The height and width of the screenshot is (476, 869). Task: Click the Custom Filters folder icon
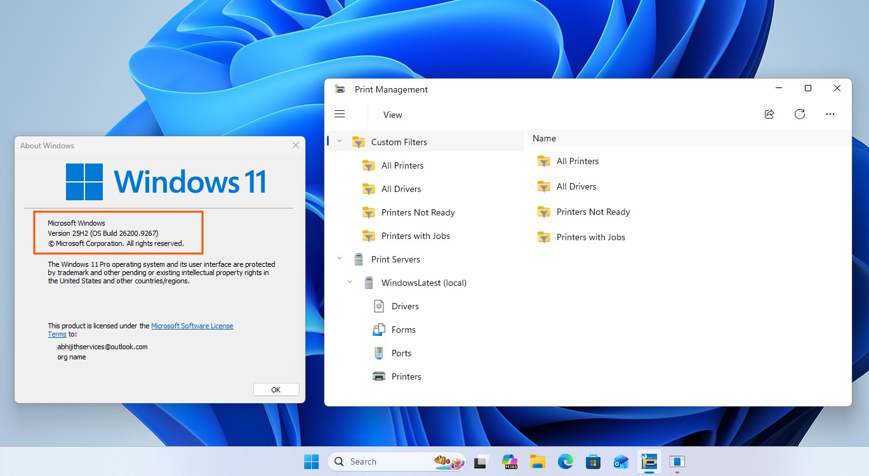[359, 142]
